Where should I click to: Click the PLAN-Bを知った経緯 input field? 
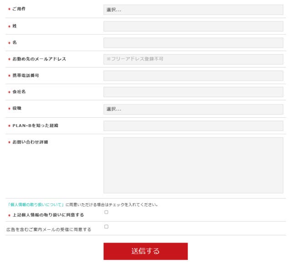(x=193, y=126)
